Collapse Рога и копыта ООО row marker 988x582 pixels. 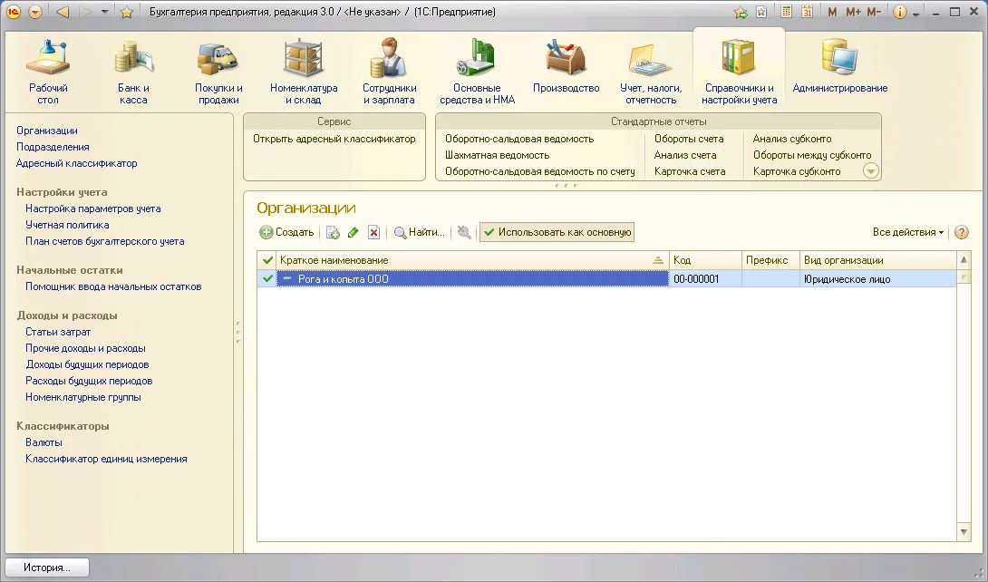pos(287,278)
